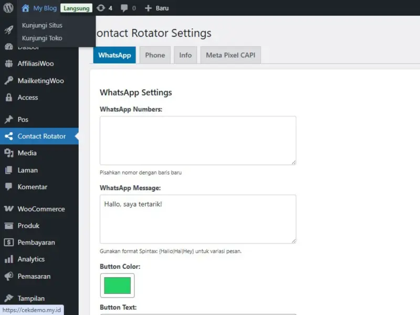Image resolution: width=420 pixels, height=315 pixels.
Task: Click the WordPress logo icon
Action: pos(8,8)
